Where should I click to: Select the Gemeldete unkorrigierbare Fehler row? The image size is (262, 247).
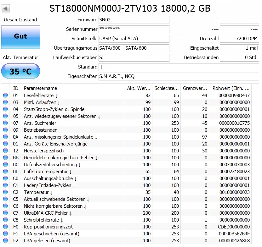[x=57, y=158]
